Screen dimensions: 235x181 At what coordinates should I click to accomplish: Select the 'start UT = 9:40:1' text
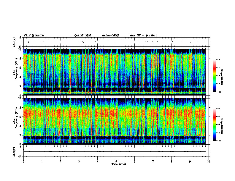coord(143,35)
